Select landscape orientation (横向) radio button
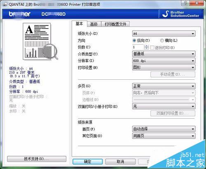This screenshot has width=206, height=169. [162, 40]
